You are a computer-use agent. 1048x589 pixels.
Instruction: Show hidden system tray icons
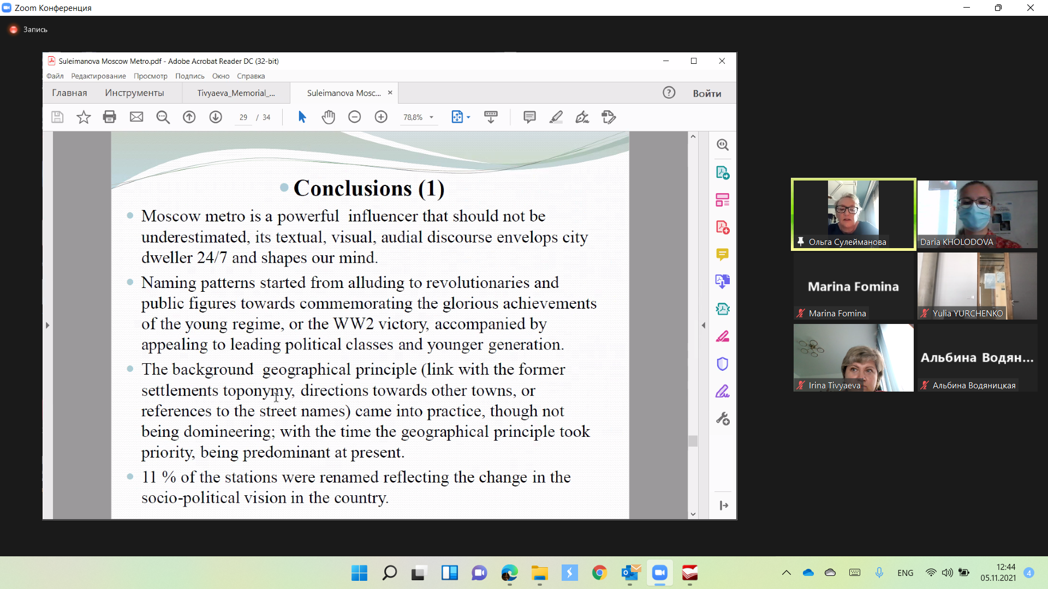click(x=786, y=573)
